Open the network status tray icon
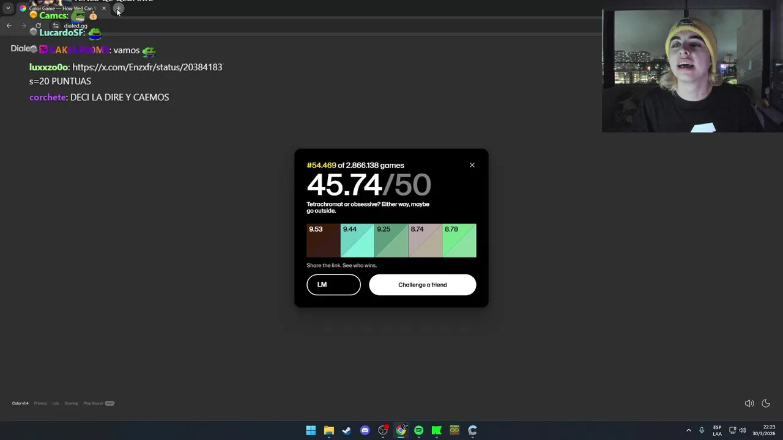Image resolution: width=783 pixels, height=440 pixels. click(x=733, y=430)
